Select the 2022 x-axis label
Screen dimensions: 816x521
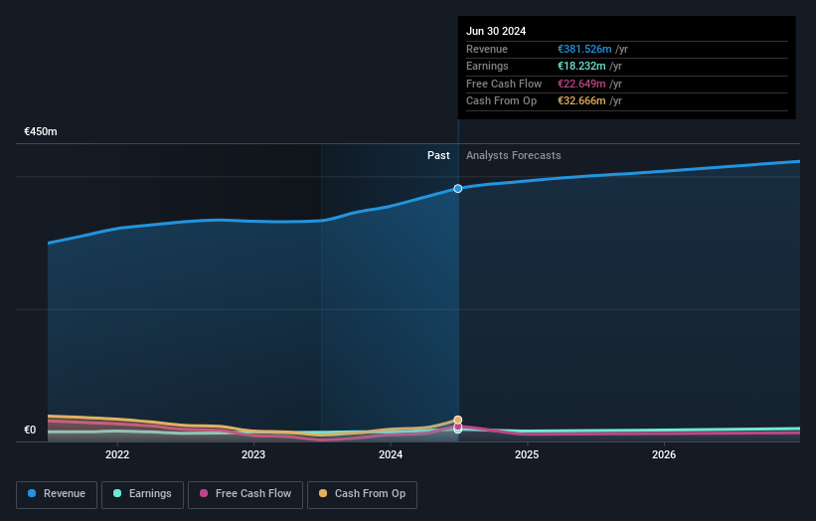pos(117,454)
